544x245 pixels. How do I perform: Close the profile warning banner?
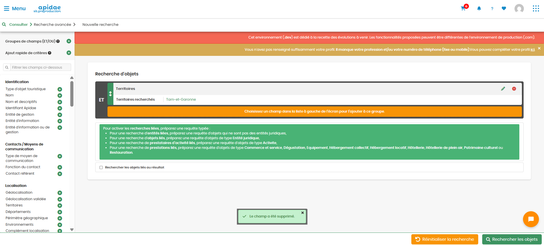[539, 48]
